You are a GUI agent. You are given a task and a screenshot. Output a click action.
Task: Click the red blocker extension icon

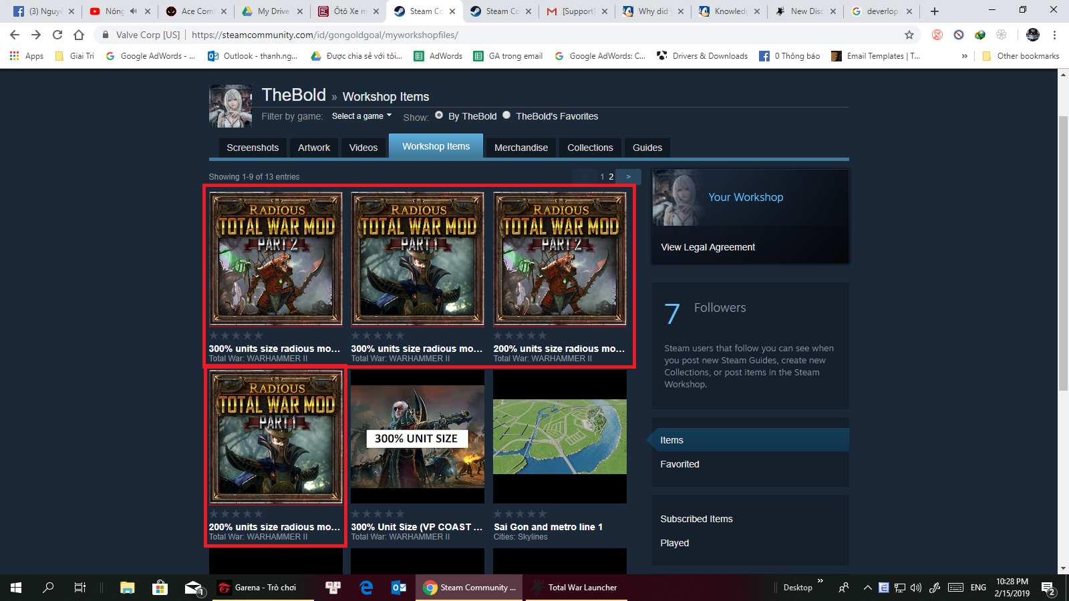tap(938, 35)
